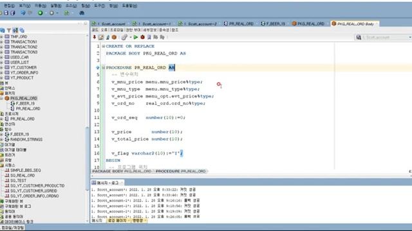This screenshot has width=412, height=231.
Task: Select SQ_YT_ORDER_INFO_ORDNO sequence
Action: pos(34,196)
